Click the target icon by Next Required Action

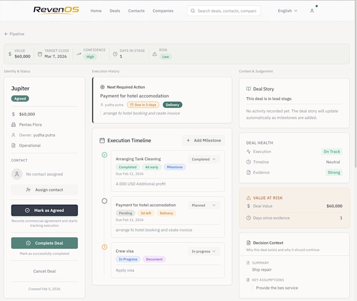click(102, 87)
